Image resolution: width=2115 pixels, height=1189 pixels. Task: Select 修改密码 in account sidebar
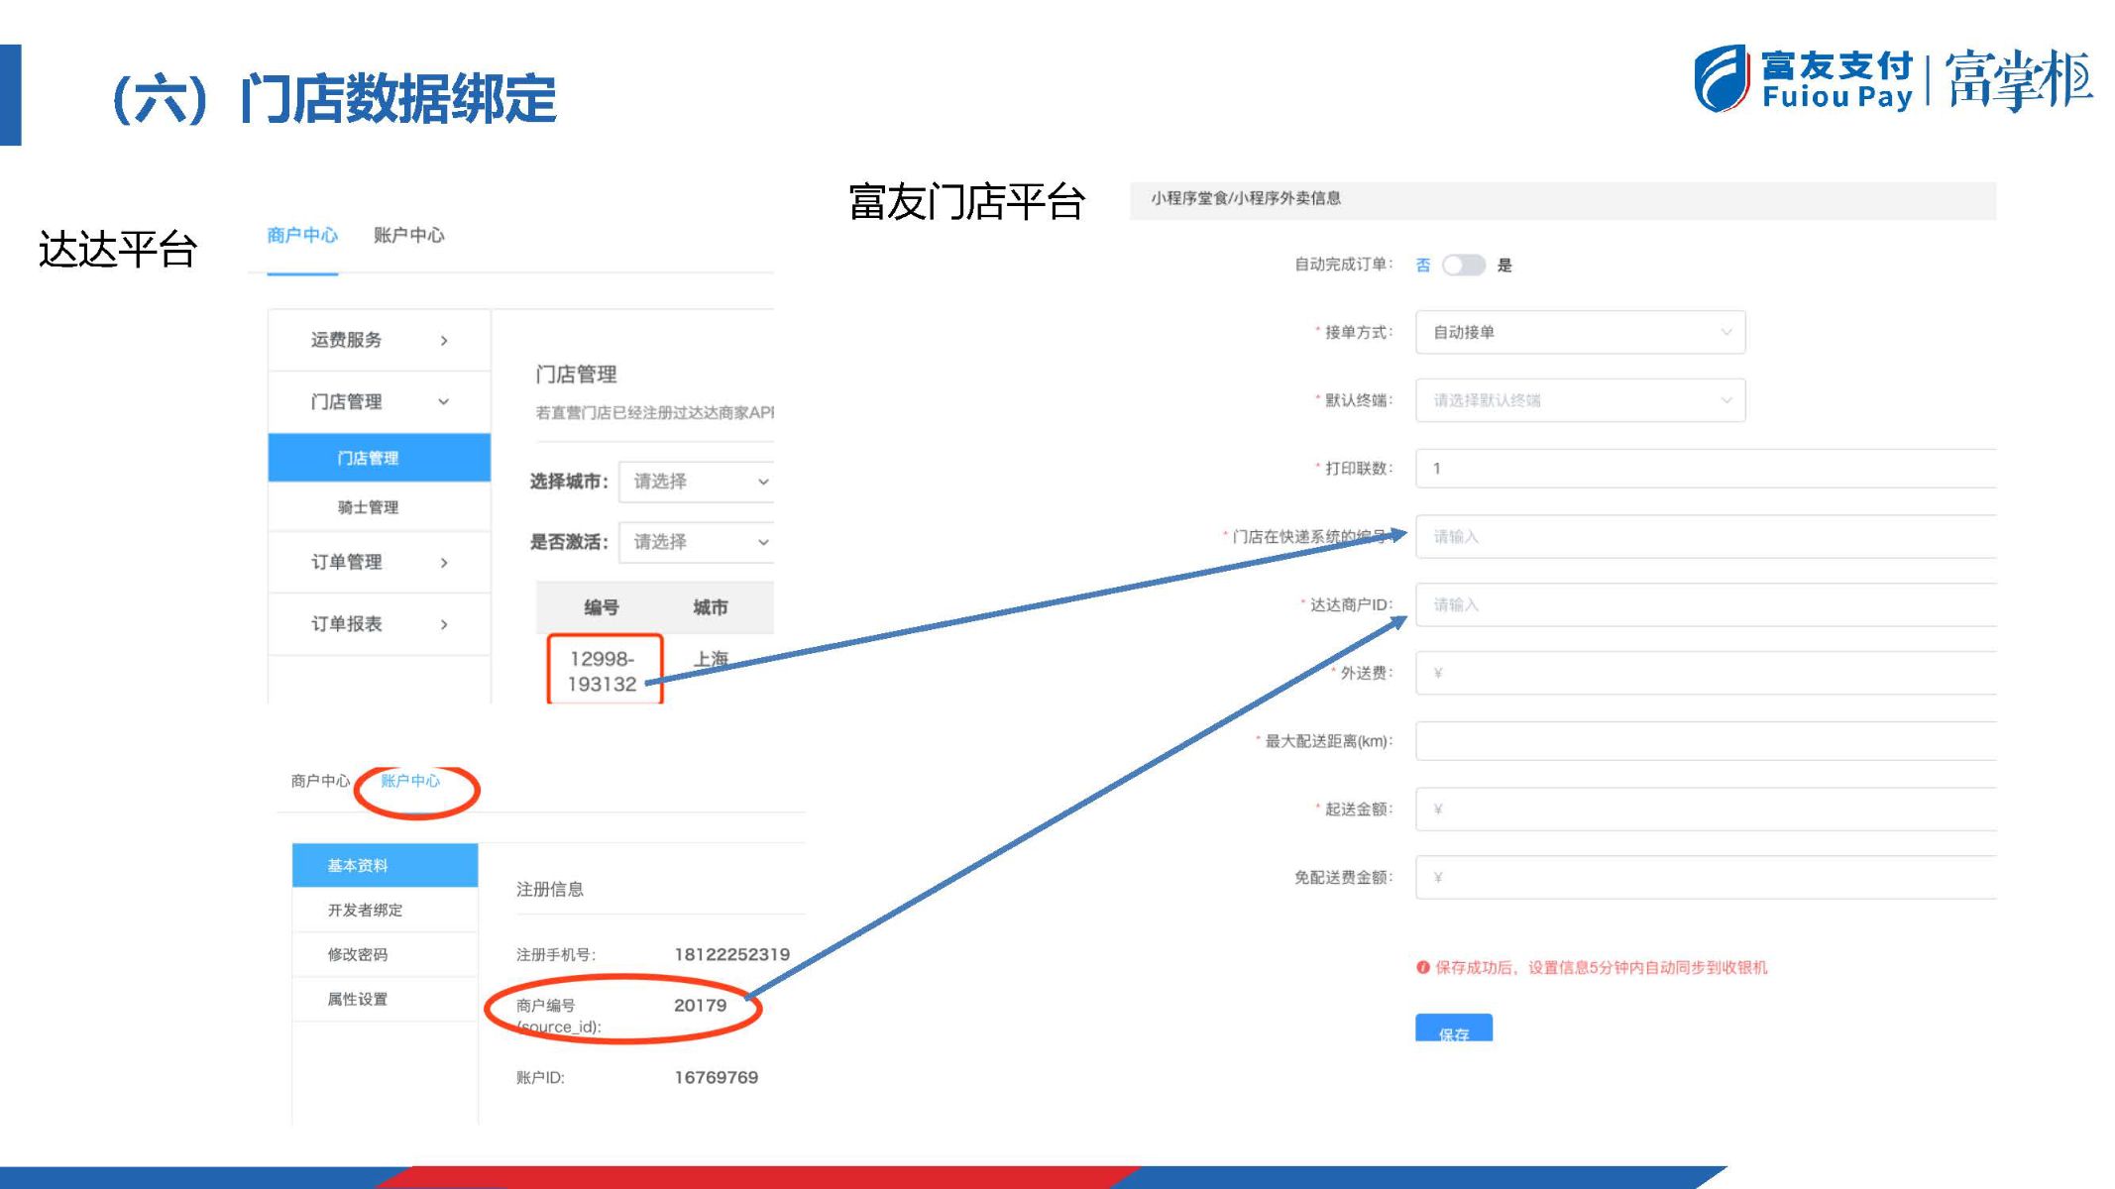[385, 954]
